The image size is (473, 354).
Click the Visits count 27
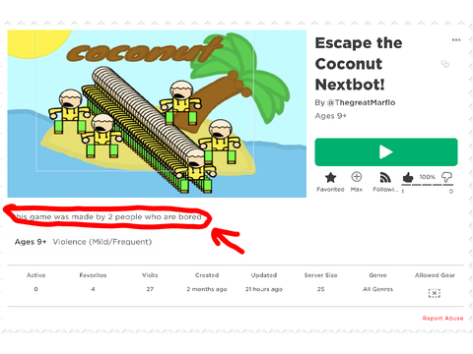click(x=150, y=289)
